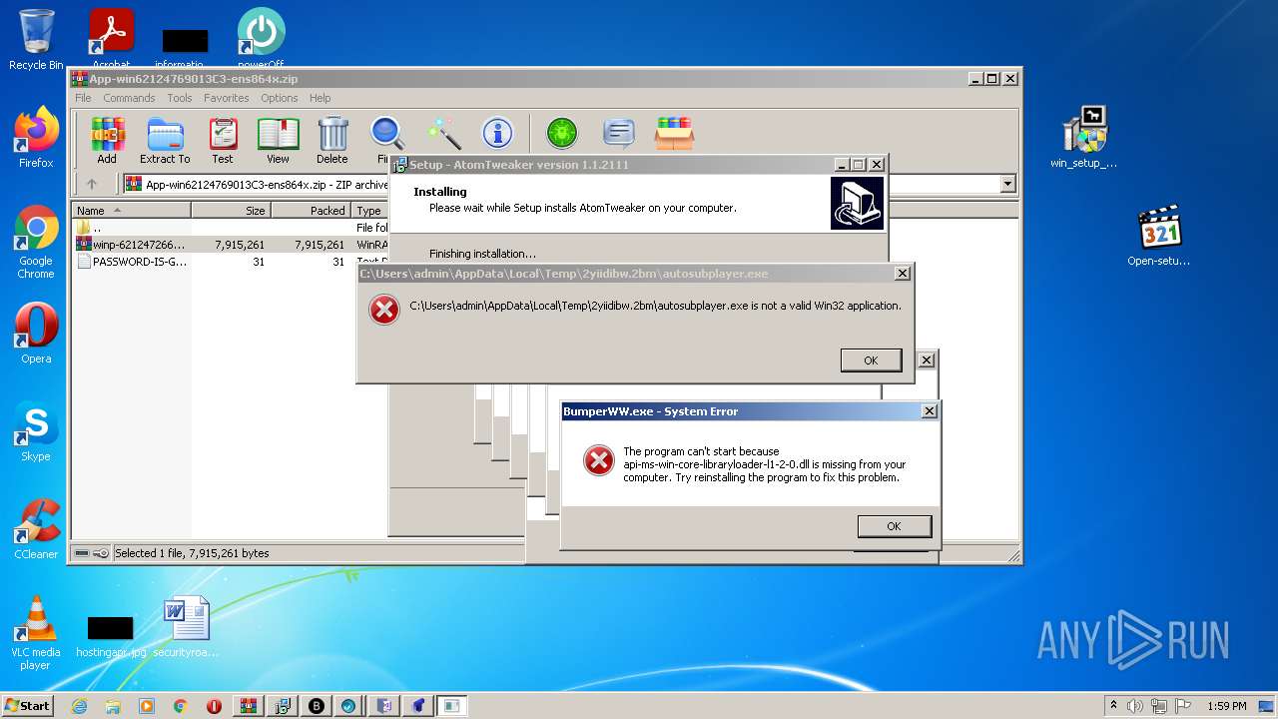The image size is (1278, 719).
Task: Click the Test archive toolbar icon
Action: tap(223, 140)
